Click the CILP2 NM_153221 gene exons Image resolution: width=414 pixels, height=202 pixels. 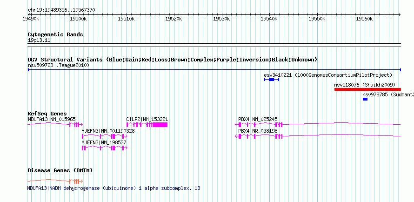(x=147, y=125)
